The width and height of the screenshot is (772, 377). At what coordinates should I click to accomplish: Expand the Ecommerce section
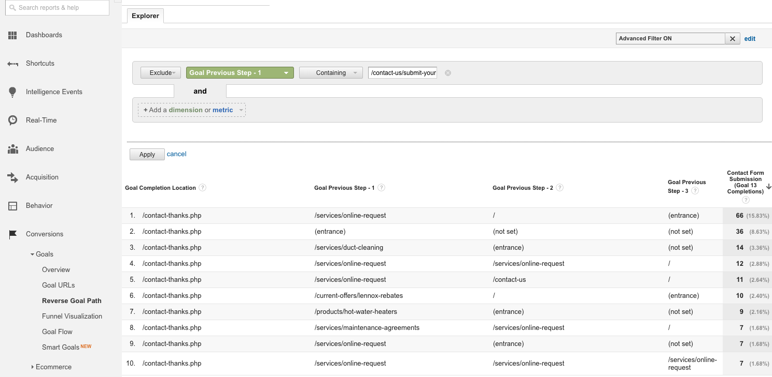pos(53,367)
